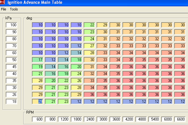Open the Tools menu
188x125 pixels.
[14, 9]
